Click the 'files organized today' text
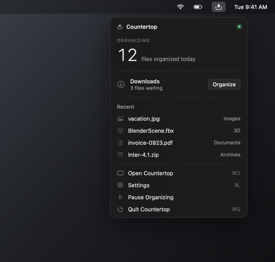This screenshot has width=275, height=262. pyautogui.click(x=168, y=59)
